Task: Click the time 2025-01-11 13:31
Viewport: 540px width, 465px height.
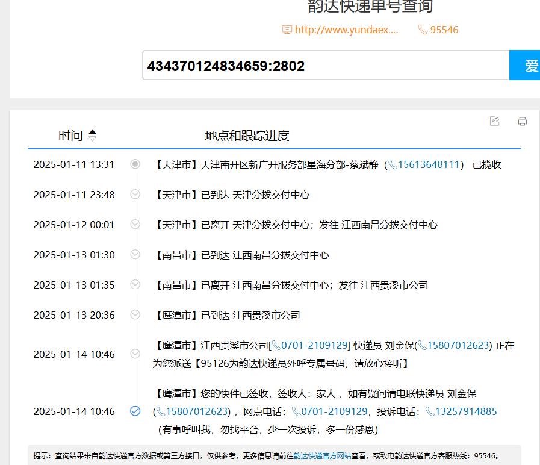Action: [73, 165]
